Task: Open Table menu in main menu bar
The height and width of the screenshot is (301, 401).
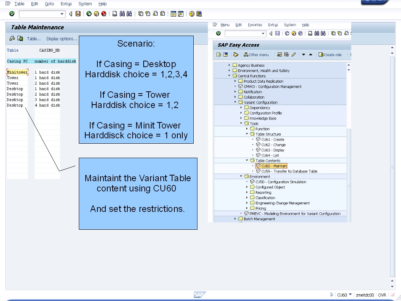Action: [19, 3]
